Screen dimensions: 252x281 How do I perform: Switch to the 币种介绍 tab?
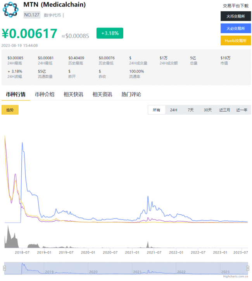45,95
